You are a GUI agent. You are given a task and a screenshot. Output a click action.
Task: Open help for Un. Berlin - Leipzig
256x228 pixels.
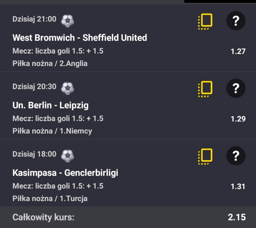[x=236, y=89]
